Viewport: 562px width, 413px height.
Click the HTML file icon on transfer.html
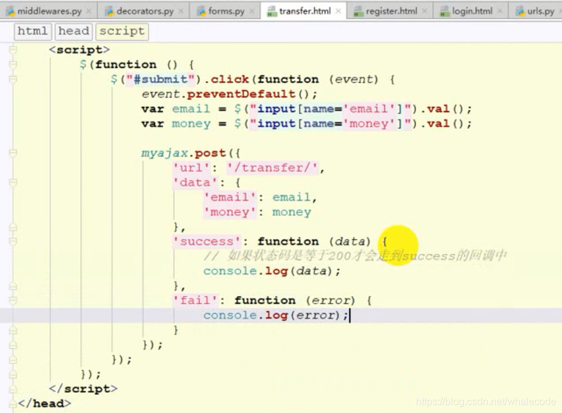click(x=273, y=11)
